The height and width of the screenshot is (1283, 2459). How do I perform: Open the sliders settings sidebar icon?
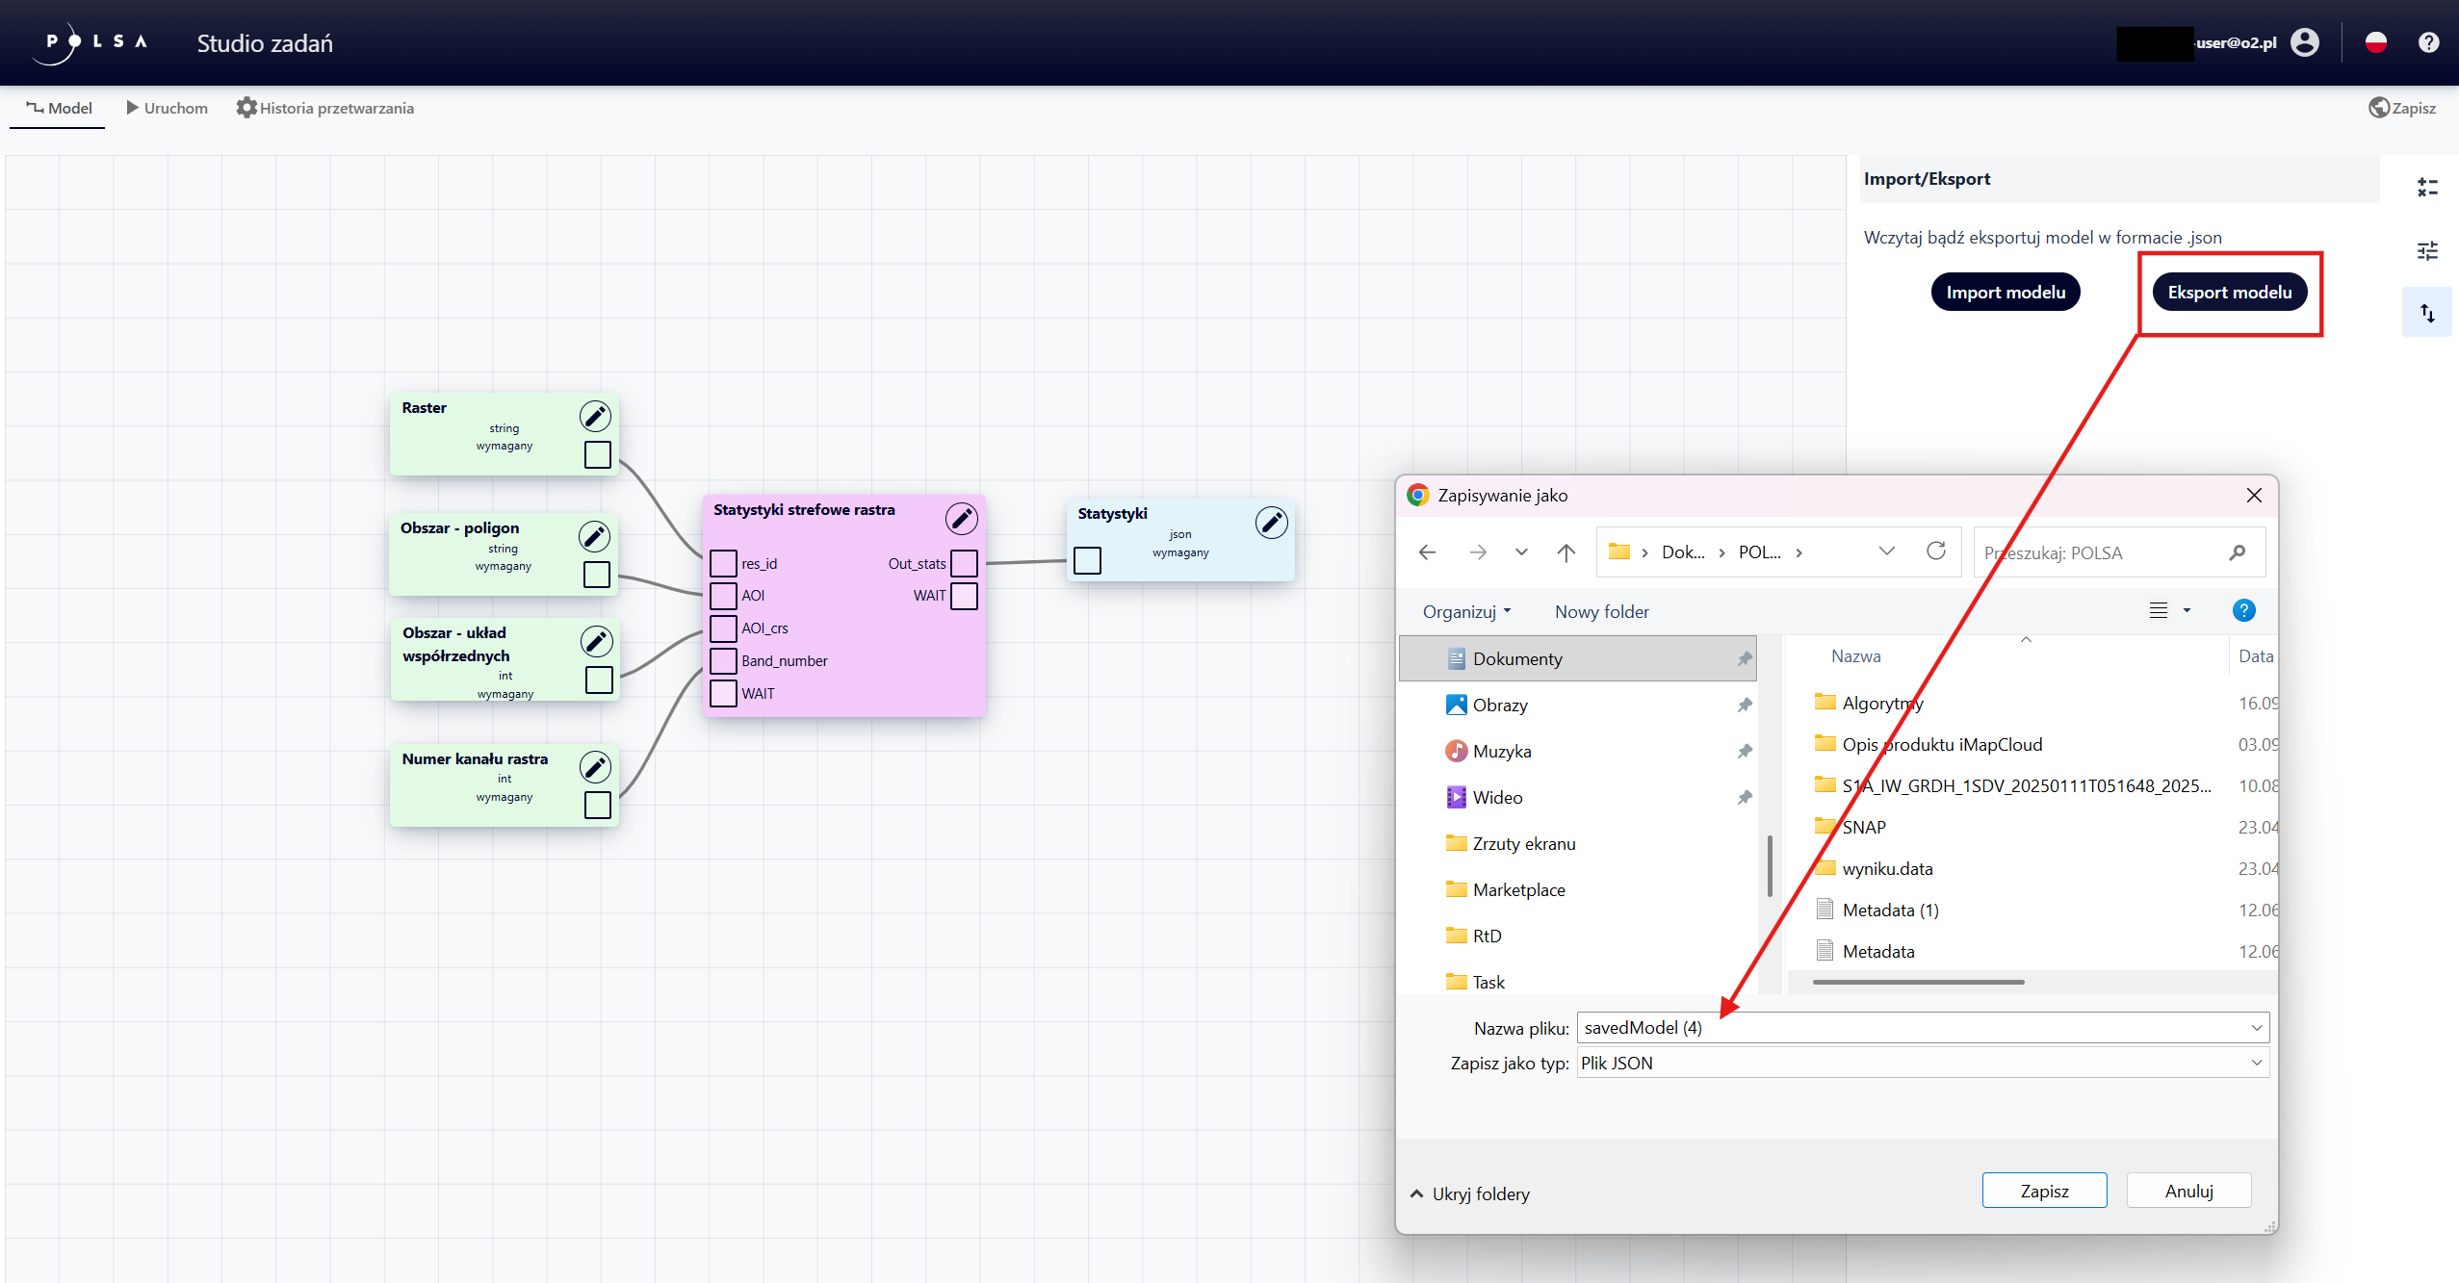pos(2427,251)
